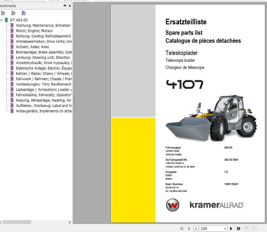Select the Kühlung; Cooling bookmark
Viewport: 267px width, 232px height.
point(43,36)
